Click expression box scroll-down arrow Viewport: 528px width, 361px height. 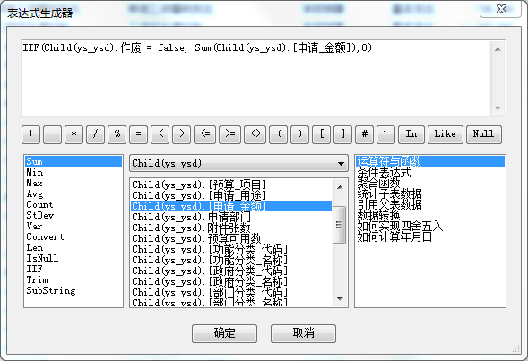498,108
